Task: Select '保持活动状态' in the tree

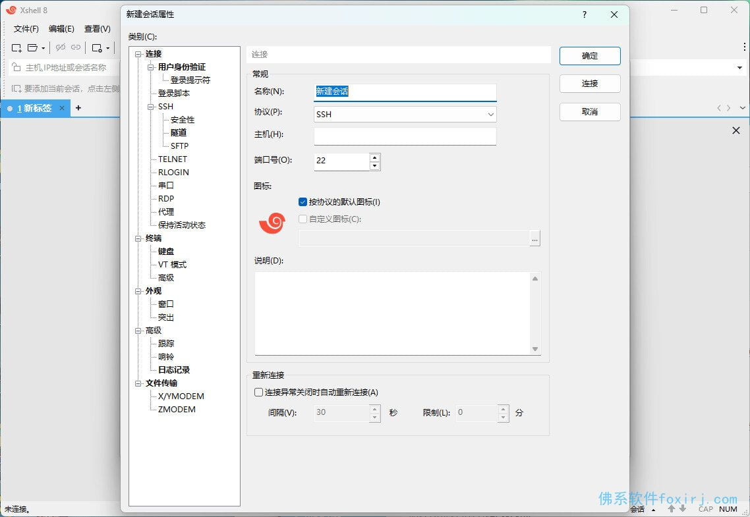Action: coord(182,225)
